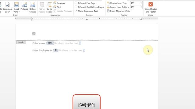Screen dimensions: 195x109
Task: Click the Header label tag
Action: tap(21, 42)
